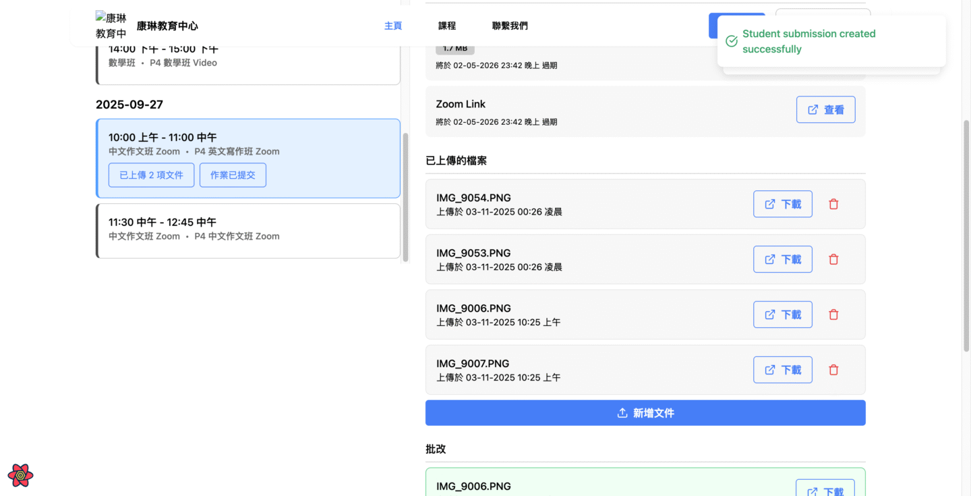Click the 康琳教育中心 logo image
This screenshot has height=496, width=971.
[111, 26]
